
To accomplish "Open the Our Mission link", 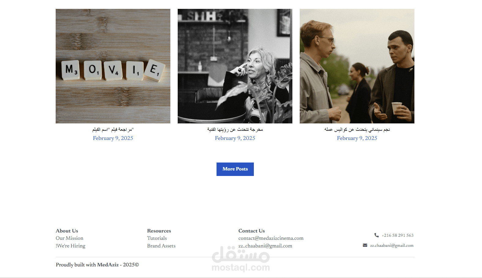I will [x=69, y=238].
